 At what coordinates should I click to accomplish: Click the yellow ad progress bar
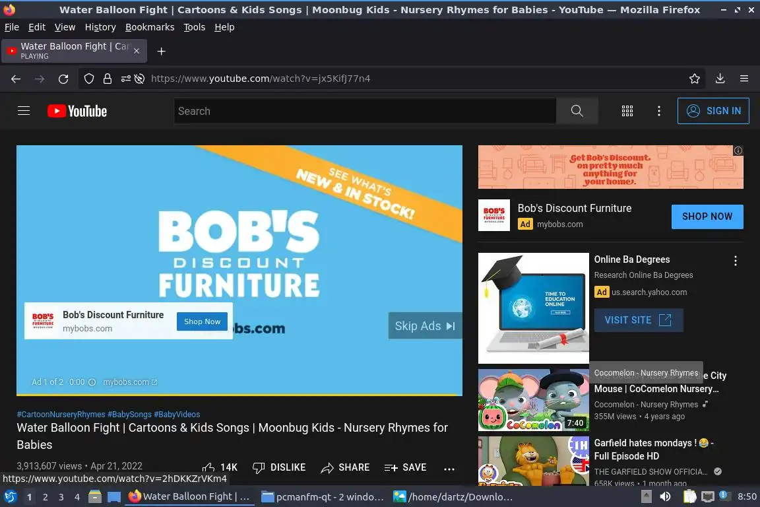pos(239,394)
